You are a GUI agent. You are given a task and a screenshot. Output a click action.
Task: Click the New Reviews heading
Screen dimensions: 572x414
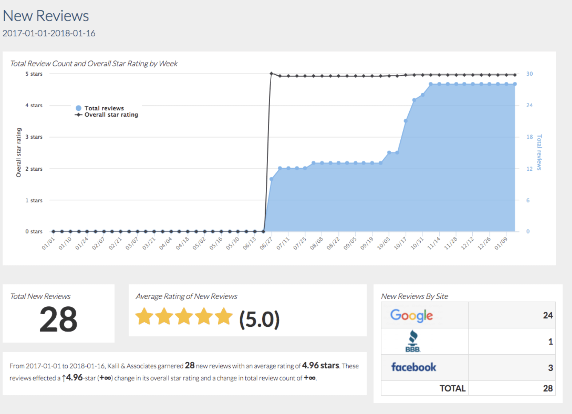pos(46,16)
